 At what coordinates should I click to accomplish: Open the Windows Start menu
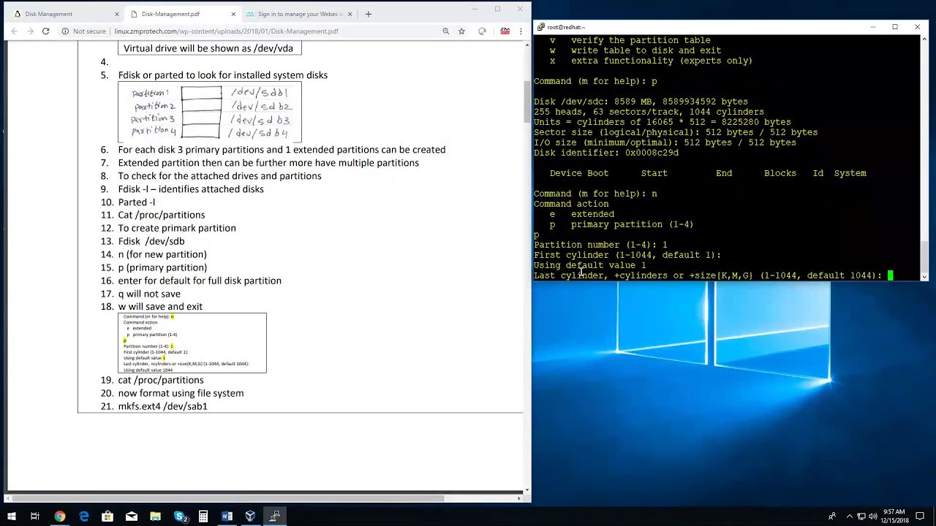(11, 517)
